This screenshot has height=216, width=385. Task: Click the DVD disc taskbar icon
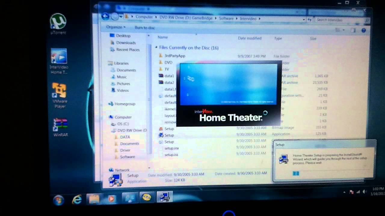[146, 197]
